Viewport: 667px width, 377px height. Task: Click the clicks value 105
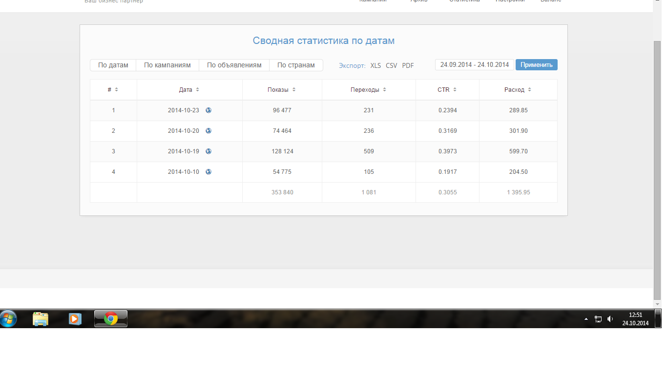(x=369, y=172)
